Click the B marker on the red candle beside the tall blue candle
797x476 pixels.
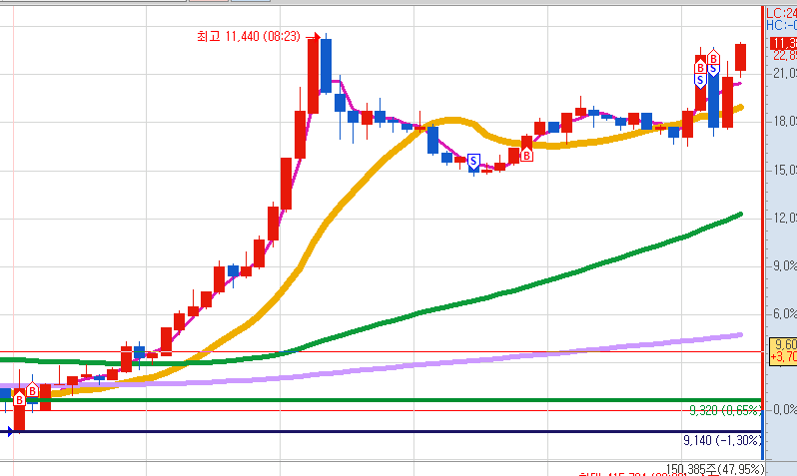[x=700, y=67]
